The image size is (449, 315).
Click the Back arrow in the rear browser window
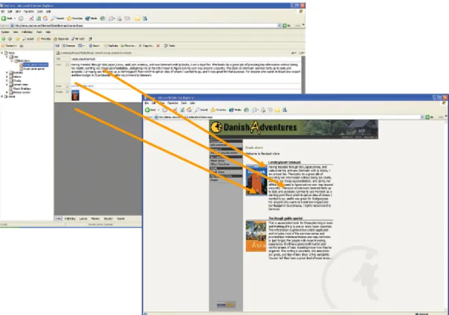pyautogui.click(x=3, y=18)
